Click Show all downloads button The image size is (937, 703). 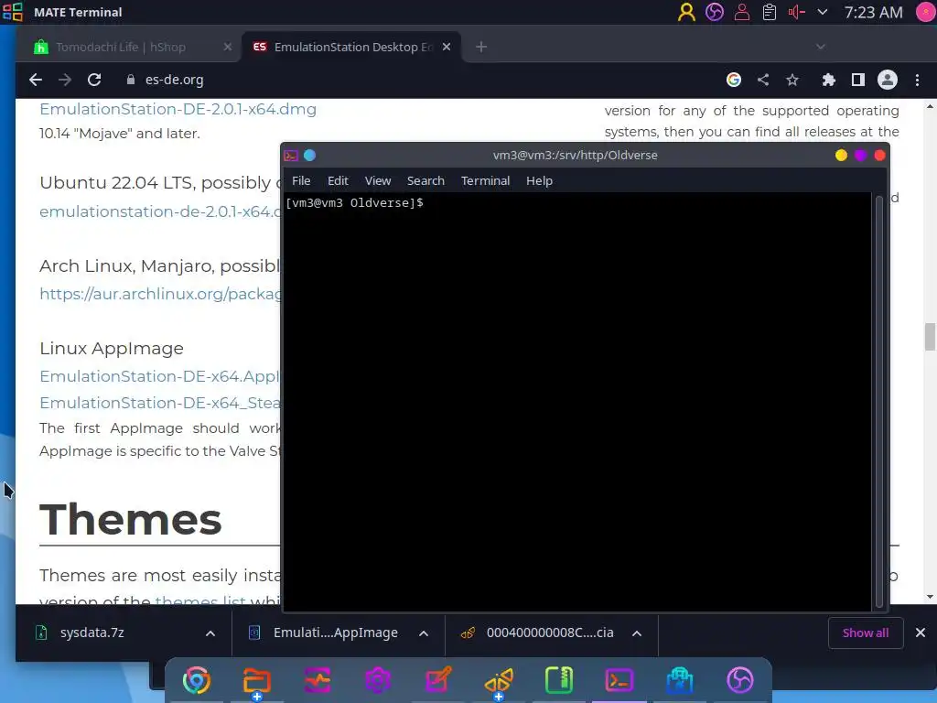pyautogui.click(x=866, y=633)
